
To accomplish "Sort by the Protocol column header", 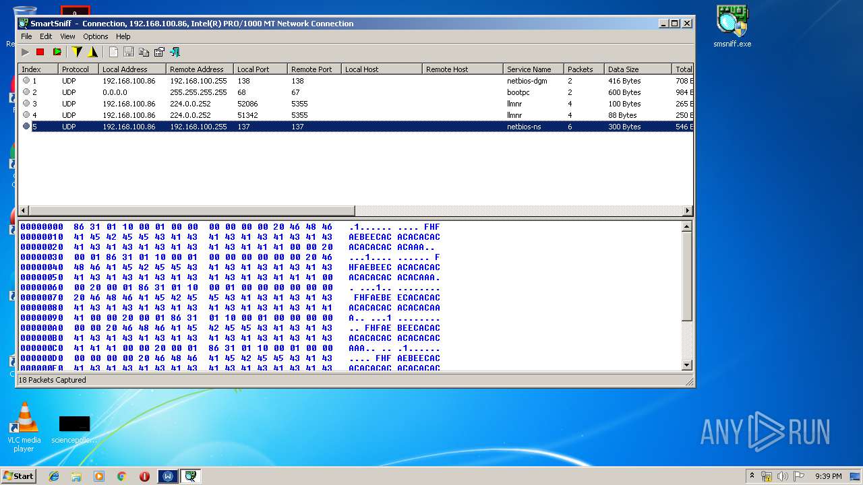I will [x=78, y=69].
